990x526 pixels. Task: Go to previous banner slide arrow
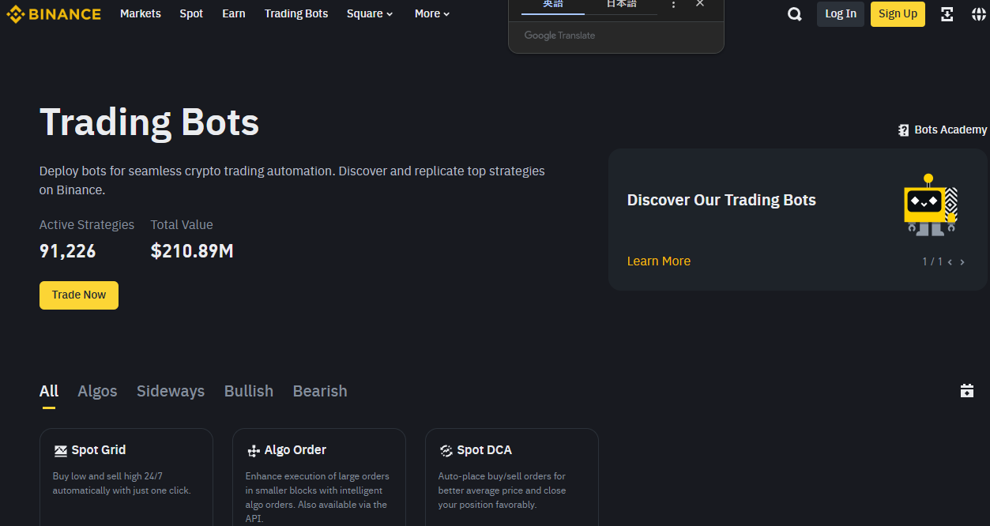coord(950,262)
